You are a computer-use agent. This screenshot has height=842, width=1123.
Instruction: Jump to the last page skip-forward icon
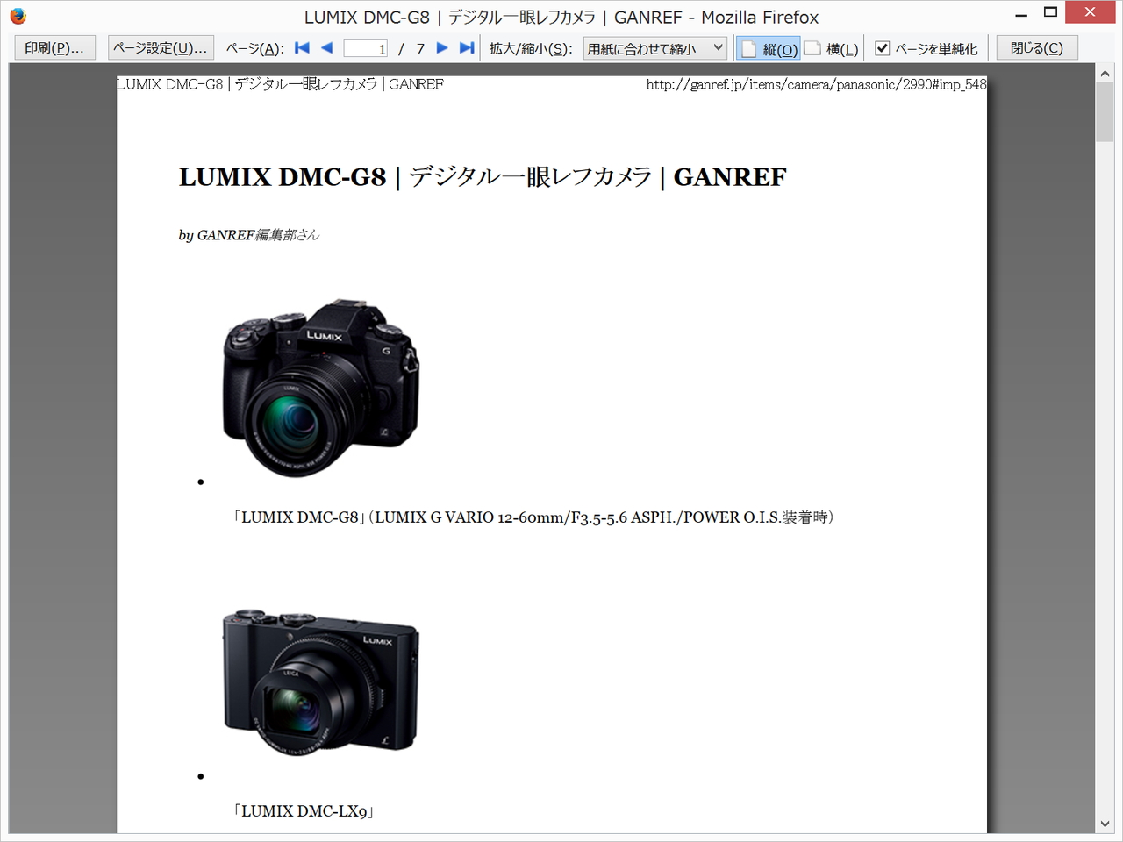[466, 48]
